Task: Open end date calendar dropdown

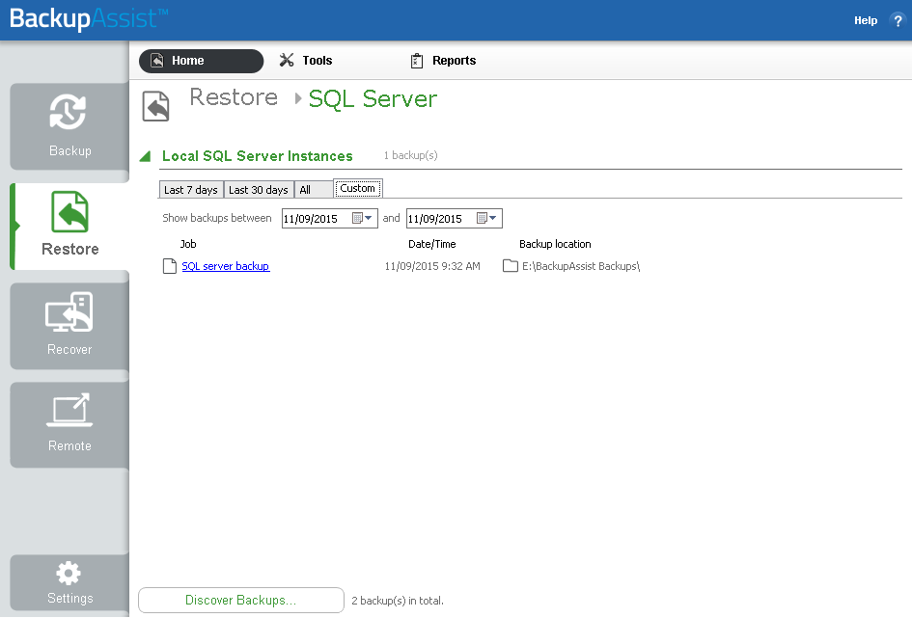Action: click(486, 218)
